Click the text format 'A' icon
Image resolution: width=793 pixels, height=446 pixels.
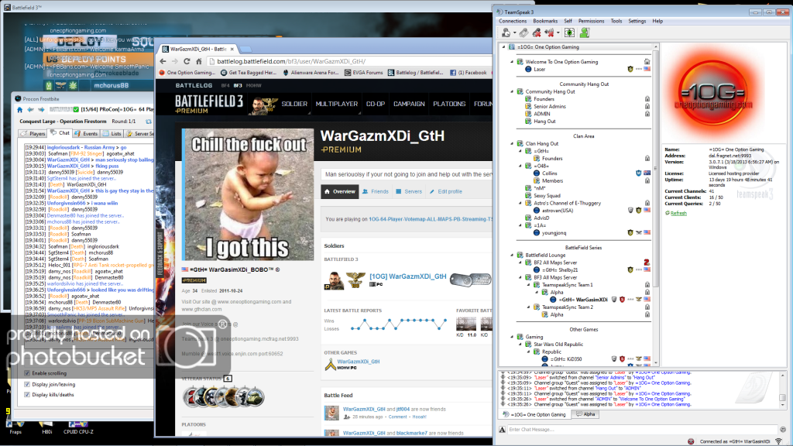click(x=503, y=429)
